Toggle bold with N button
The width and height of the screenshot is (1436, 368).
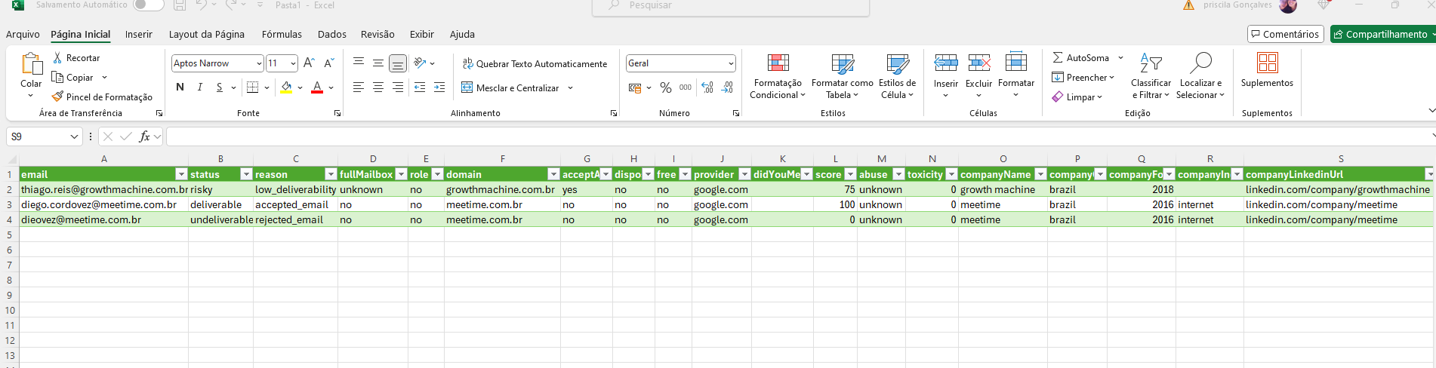(x=180, y=87)
